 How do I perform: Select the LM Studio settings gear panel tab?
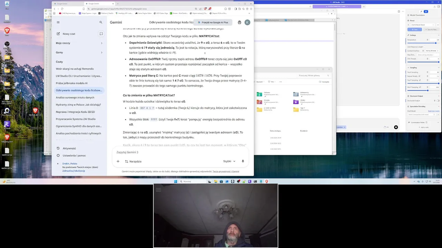click(x=426, y=11)
